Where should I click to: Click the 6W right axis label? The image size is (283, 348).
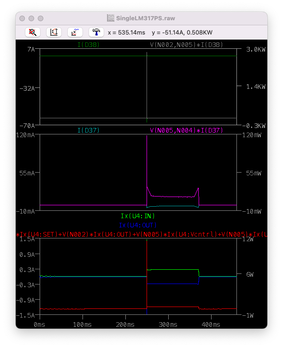click(x=250, y=274)
